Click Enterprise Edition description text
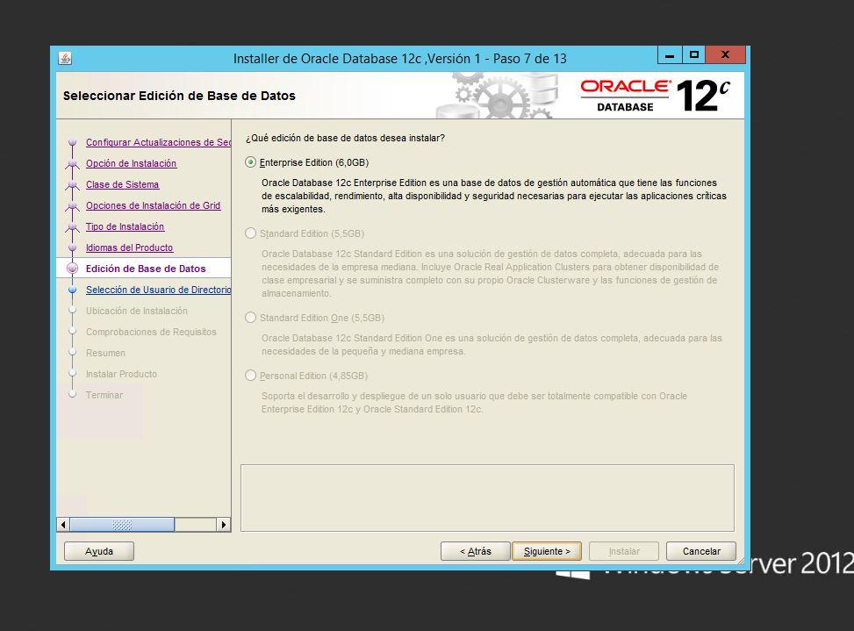Screen dimensions: 854x631 pyautogui.click(x=494, y=196)
